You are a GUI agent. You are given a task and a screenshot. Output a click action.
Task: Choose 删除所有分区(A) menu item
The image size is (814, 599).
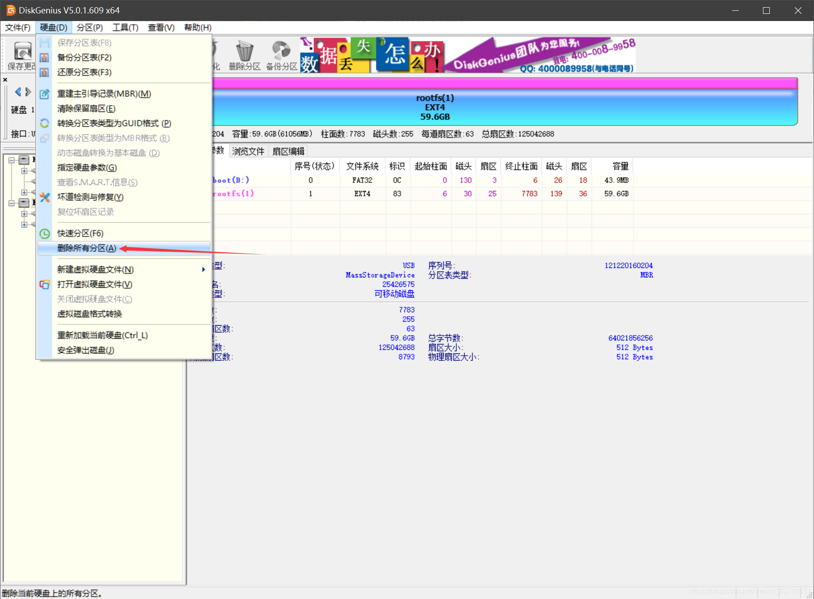pos(124,248)
